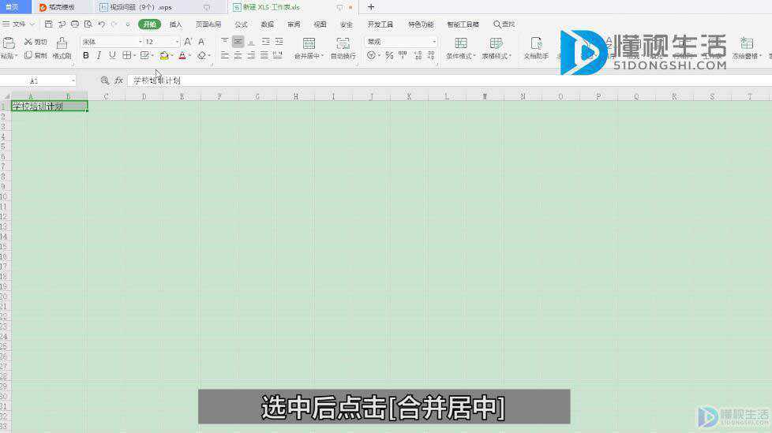772x433 pixels.
Task: Toggle Bold formatting
Action: 86,55
